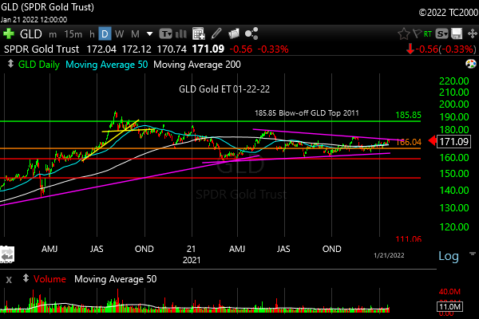The width and height of the screenshot is (479, 319).
Task: Toggle the favorite star for GLD
Action: (x=403, y=34)
